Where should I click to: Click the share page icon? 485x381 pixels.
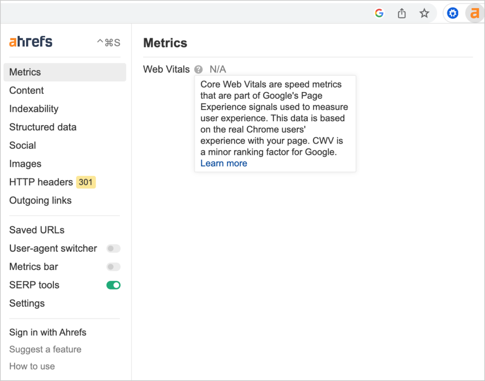coord(402,13)
